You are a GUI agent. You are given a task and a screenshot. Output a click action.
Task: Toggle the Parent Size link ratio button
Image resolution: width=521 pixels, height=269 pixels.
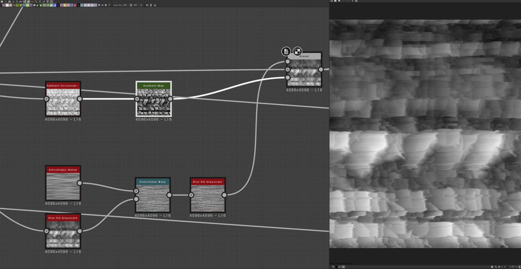131,5
